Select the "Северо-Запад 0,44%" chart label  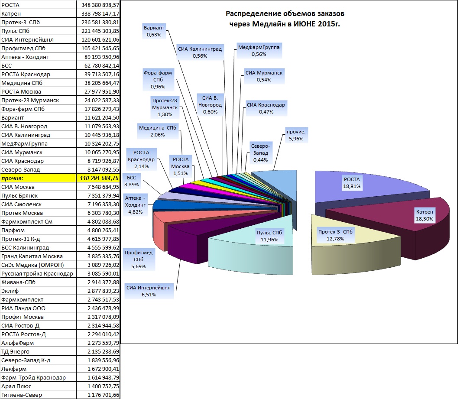click(260, 152)
